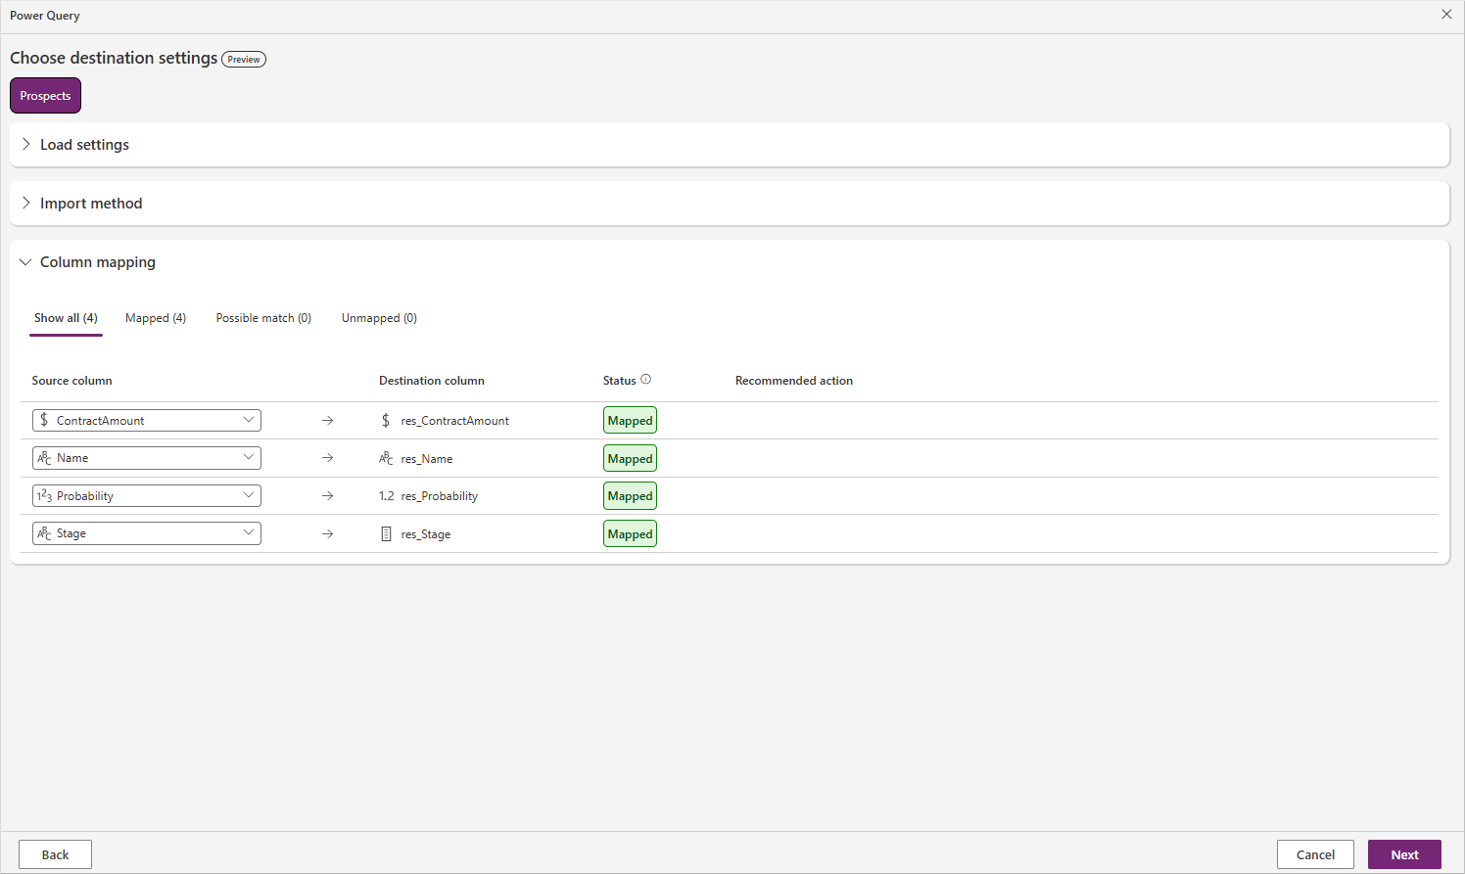1465x874 pixels.
Task: Click ABC icon in Stage source dropdown
Action: (x=44, y=533)
